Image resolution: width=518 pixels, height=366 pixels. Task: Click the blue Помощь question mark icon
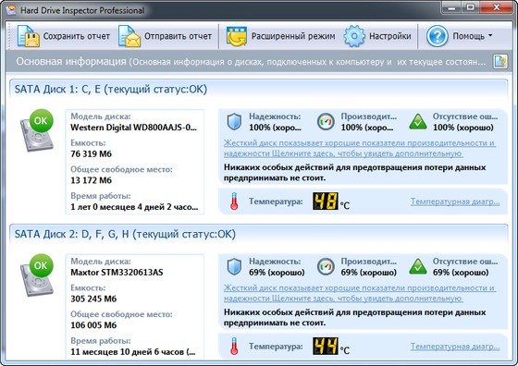(x=437, y=36)
